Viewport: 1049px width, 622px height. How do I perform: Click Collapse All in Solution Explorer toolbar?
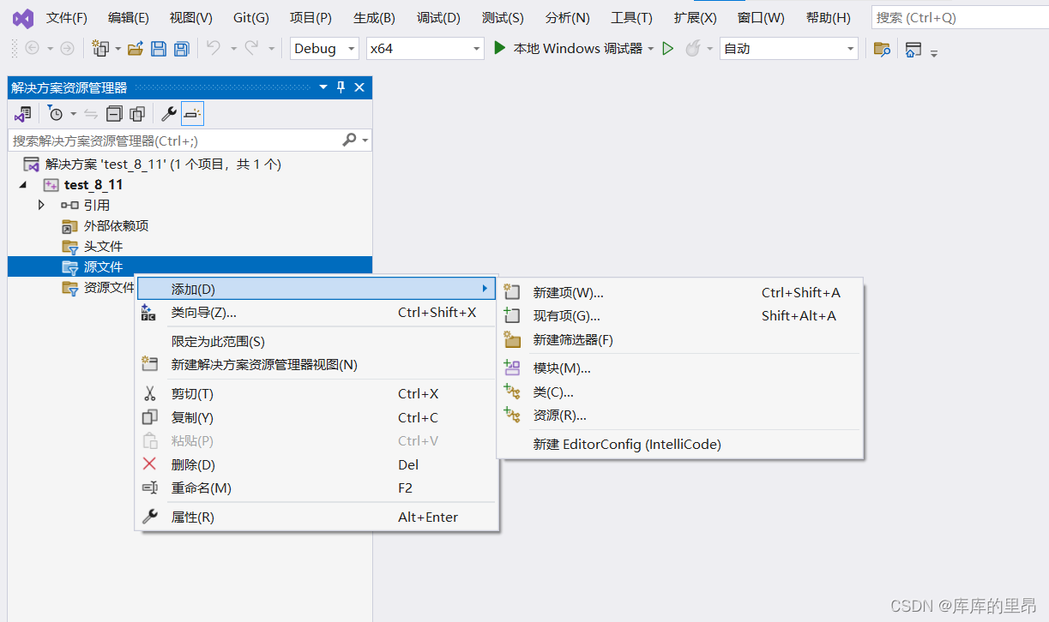tap(114, 114)
